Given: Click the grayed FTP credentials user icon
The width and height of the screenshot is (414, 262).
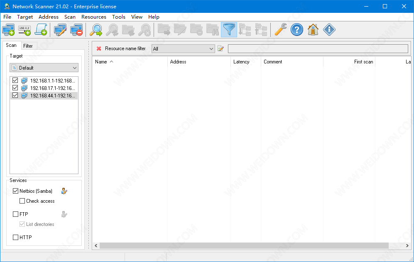Looking at the screenshot, I should tap(64, 214).
